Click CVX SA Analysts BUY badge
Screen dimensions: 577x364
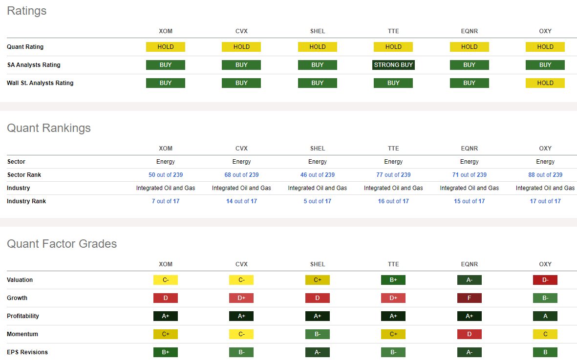(x=241, y=65)
